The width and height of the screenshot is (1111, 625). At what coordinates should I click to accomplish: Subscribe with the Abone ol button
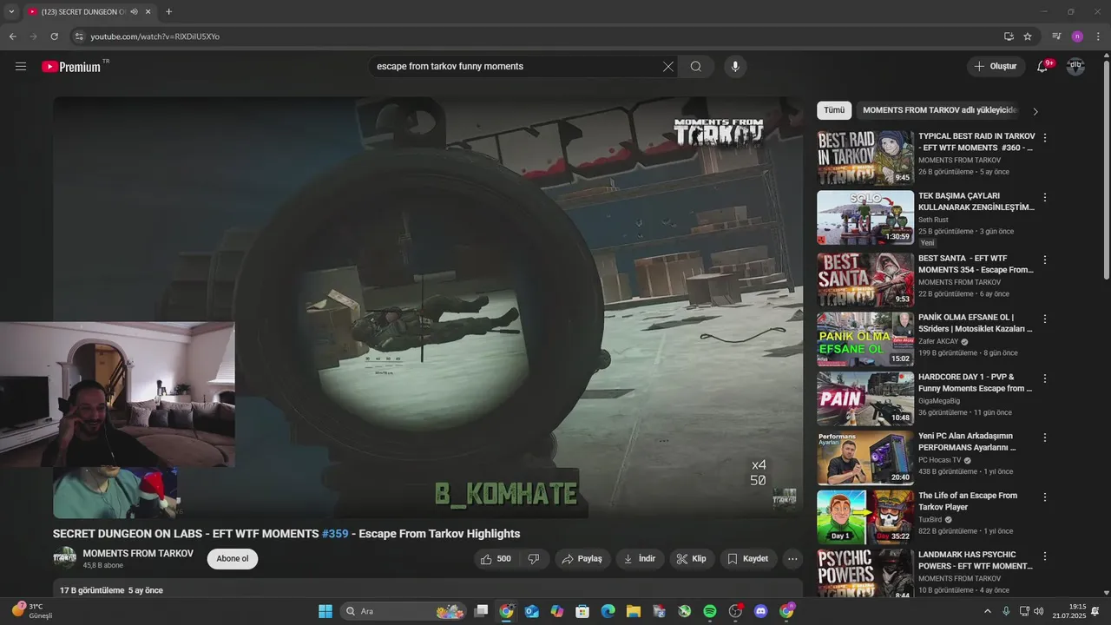[233, 559]
